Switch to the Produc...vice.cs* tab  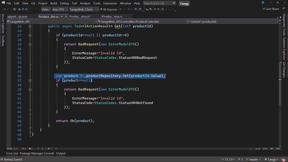pyautogui.click(x=80, y=17)
